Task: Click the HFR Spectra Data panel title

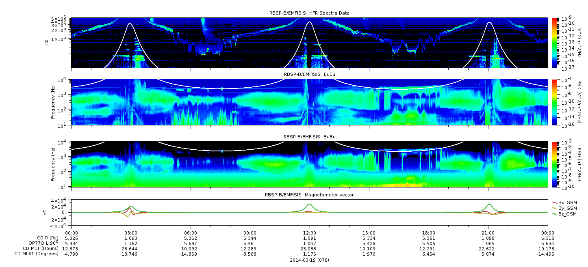Action: (x=309, y=13)
